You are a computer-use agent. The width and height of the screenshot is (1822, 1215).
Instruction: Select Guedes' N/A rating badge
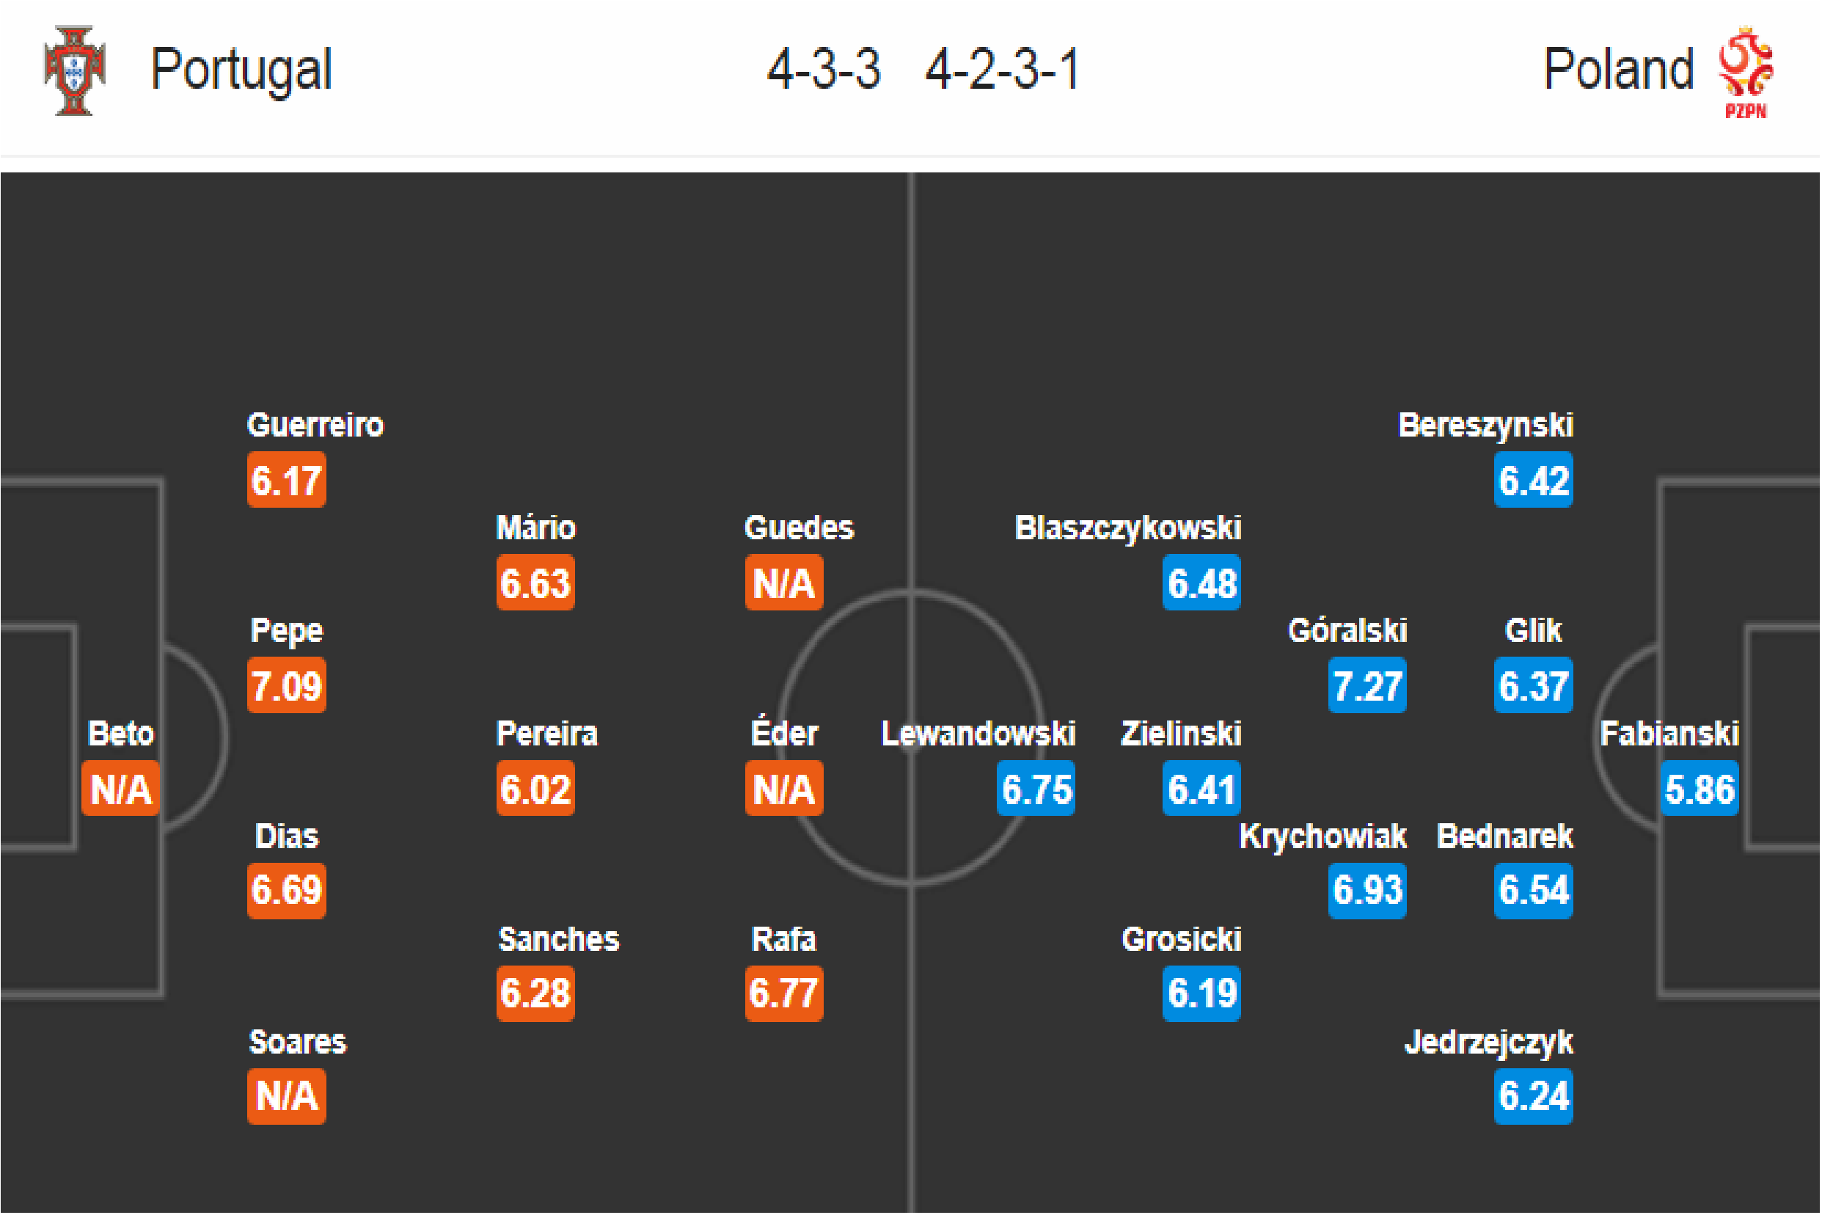(x=784, y=582)
